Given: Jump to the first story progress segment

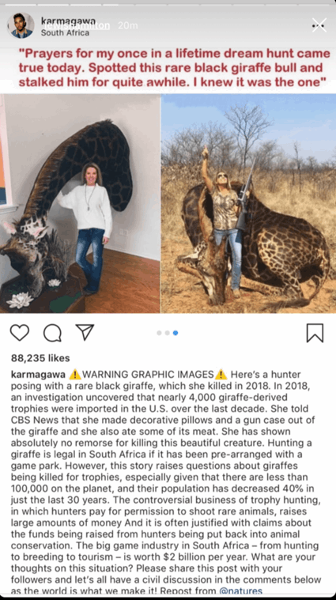Looking at the screenshot, I should pos(19,5).
